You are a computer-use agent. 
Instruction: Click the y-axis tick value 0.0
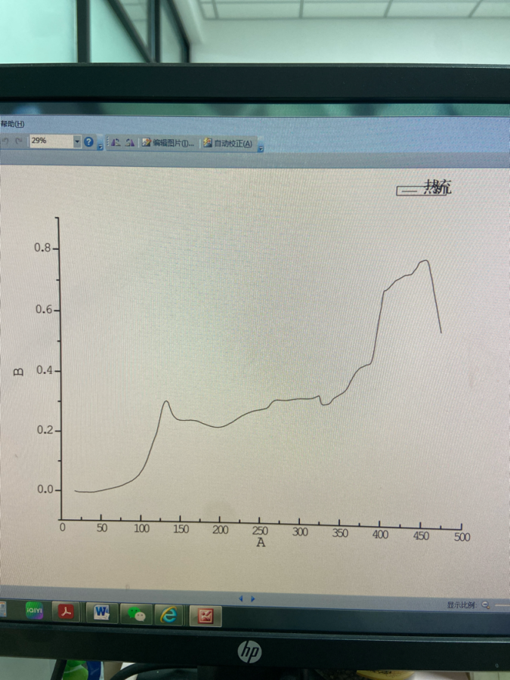point(45,489)
